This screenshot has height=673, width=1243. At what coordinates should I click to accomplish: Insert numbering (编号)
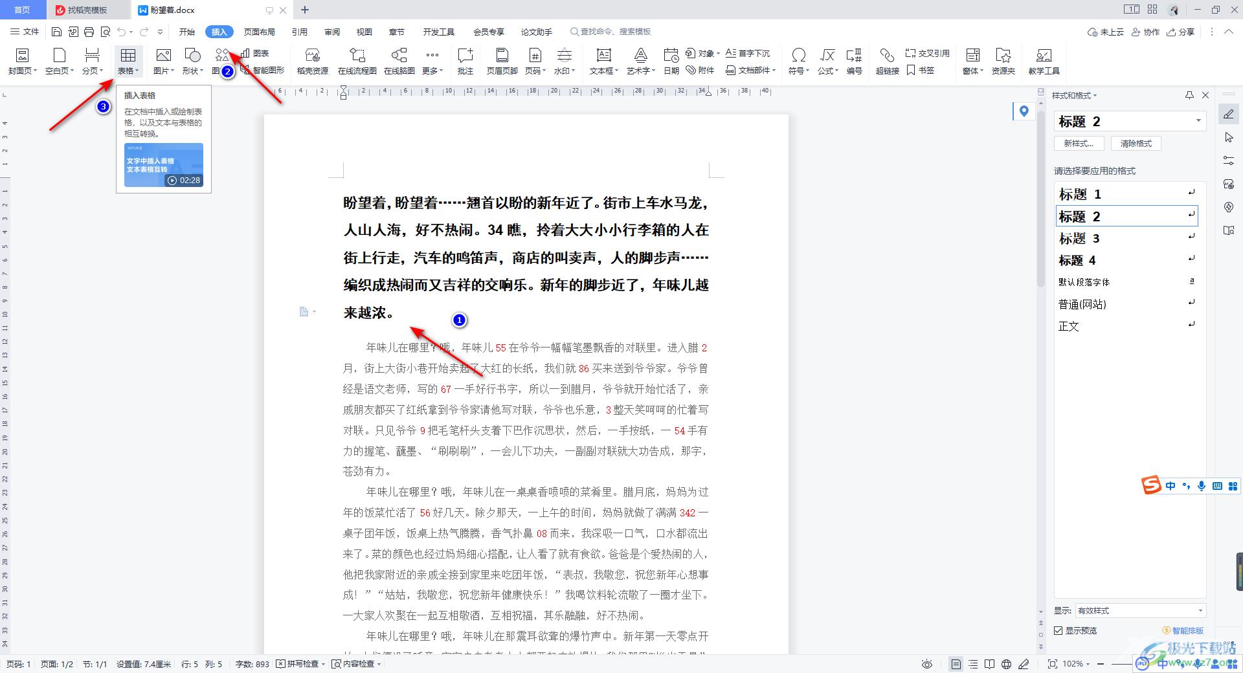855,61
